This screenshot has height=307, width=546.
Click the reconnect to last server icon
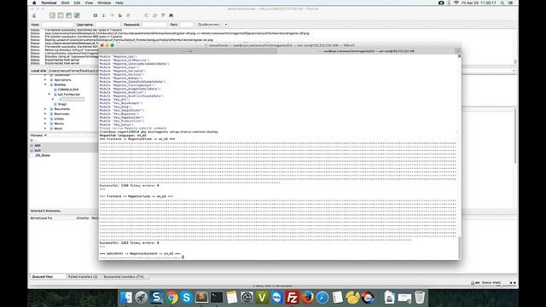(x=129, y=15)
